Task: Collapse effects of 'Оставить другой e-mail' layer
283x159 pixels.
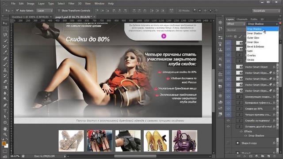Action: coord(277,127)
